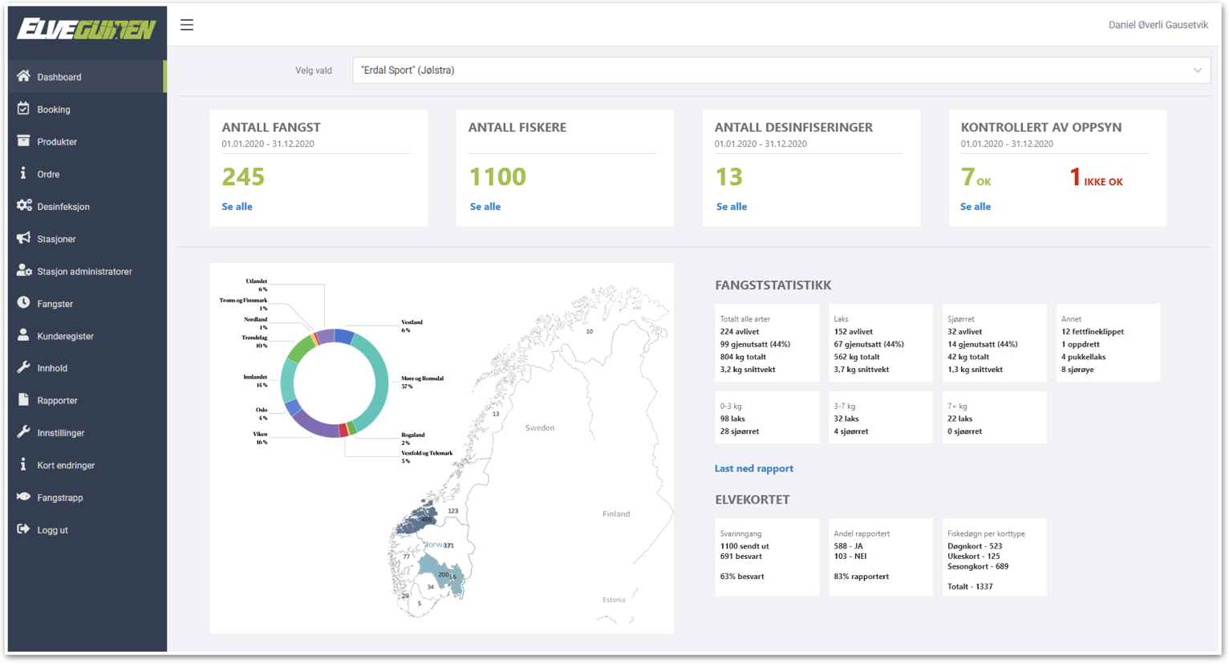The image size is (1229, 664).
Task: Click purple Viken donut segment
Action: click(315, 427)
